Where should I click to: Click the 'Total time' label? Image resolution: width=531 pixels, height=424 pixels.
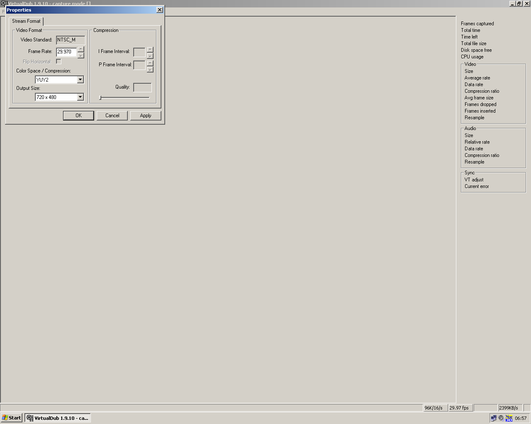point(470,30)
